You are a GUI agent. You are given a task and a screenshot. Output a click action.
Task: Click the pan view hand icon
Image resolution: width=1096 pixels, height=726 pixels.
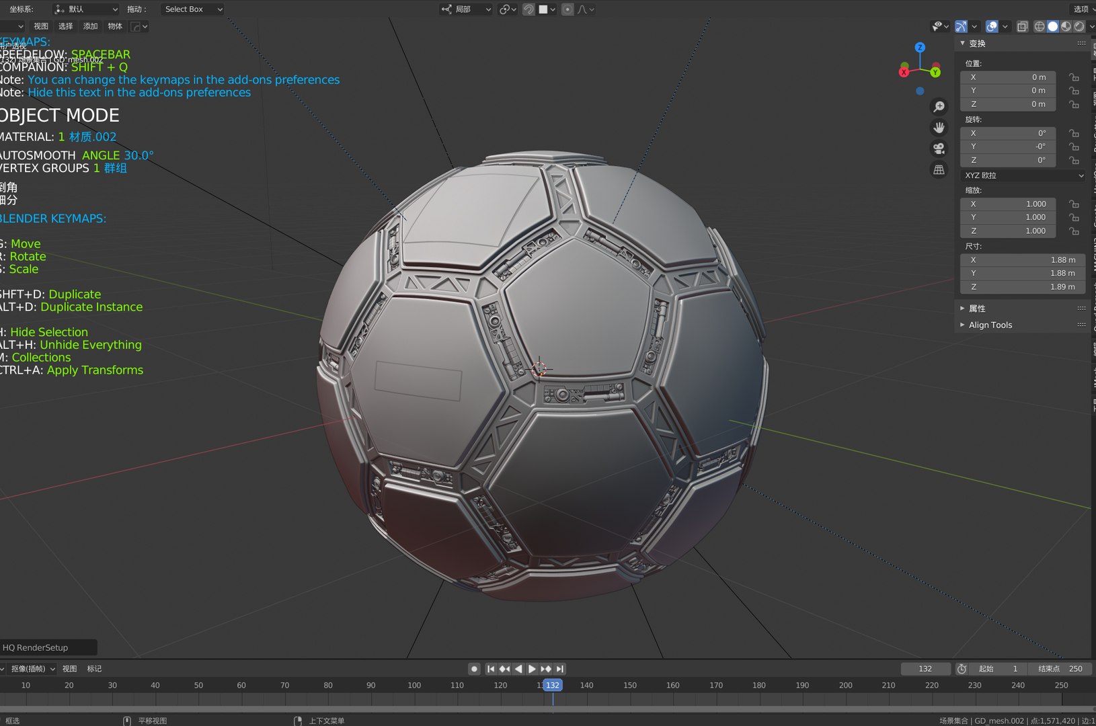click(939, 127)
